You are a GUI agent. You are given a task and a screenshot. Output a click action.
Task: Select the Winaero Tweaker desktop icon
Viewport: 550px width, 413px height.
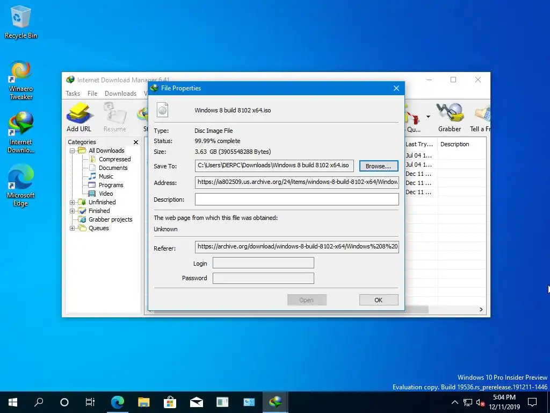21,80
